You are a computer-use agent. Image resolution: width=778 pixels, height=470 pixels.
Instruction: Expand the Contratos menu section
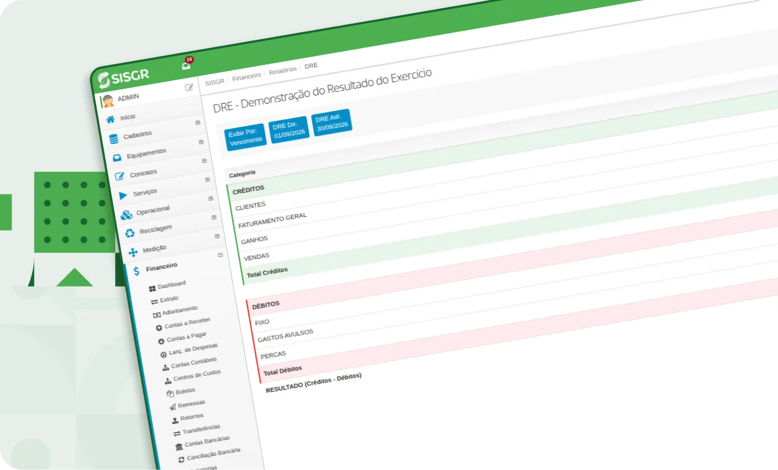[x=204, y=161]
